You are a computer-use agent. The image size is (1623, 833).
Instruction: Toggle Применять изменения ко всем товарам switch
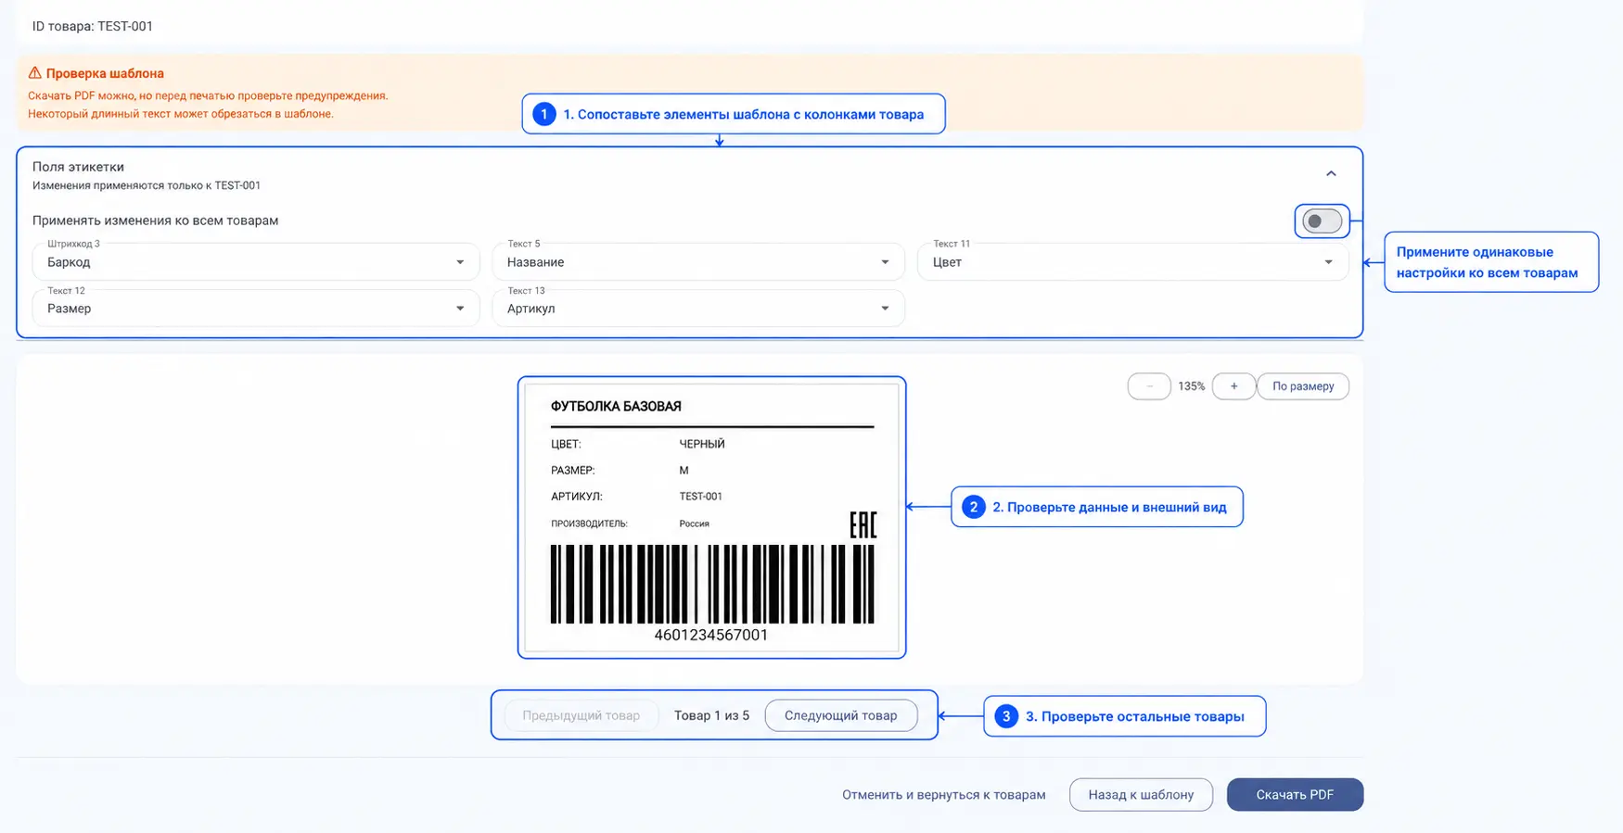1322,221
